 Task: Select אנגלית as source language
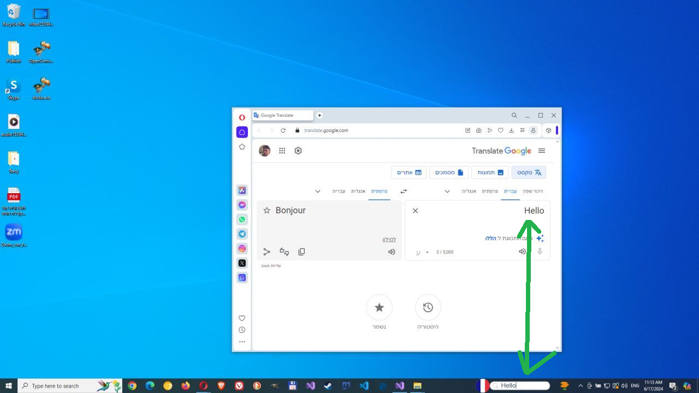pyautogui.click(x=469, y=192)
